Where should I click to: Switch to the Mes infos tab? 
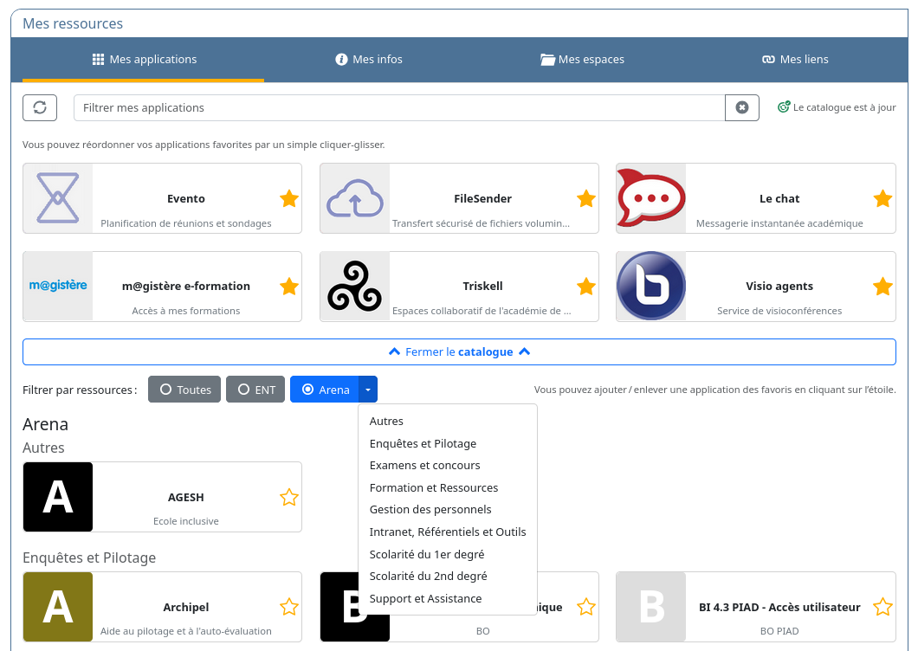pyautogui.click(x=369, y=60)
